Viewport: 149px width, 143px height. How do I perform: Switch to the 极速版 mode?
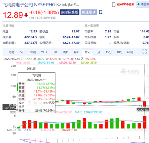[x=89, y=12]
